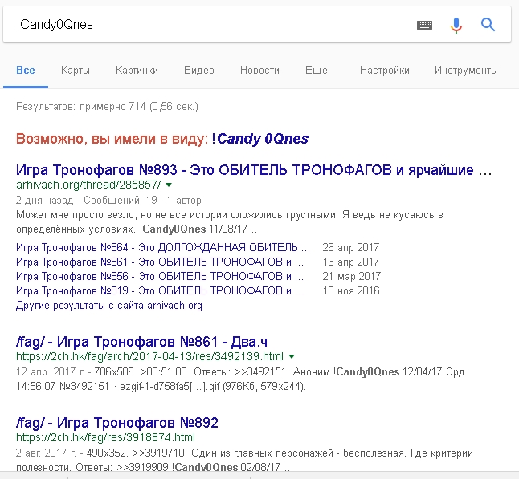519x479 pixels.
Task: Open the on-screen keyboard icon
Action: tap(424, 25)
